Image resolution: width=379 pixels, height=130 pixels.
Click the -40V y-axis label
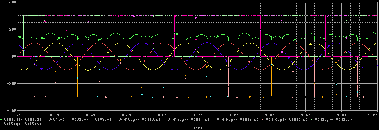11,111
